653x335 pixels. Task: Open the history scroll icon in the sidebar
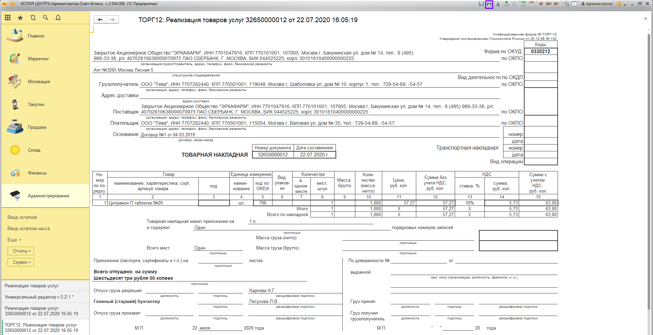(x=33, y=18)
